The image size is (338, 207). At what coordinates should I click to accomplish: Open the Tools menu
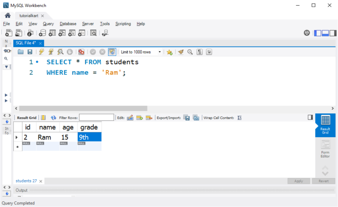(x=105, y=24)
